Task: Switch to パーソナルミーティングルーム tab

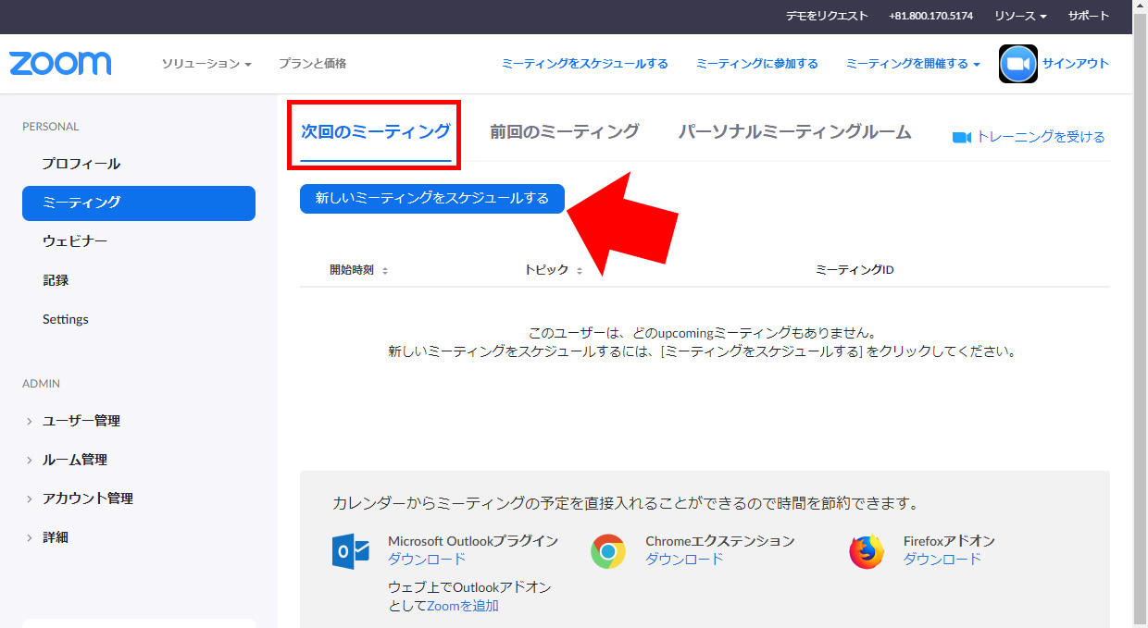Action: (794, 132)
